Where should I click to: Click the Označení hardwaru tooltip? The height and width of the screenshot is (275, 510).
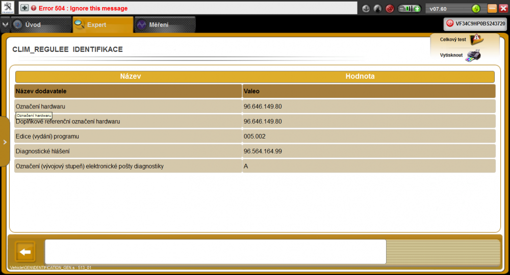click(x=34, y=116)
